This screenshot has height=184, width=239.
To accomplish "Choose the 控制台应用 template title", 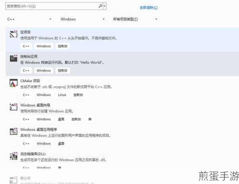I will (29, 57).
